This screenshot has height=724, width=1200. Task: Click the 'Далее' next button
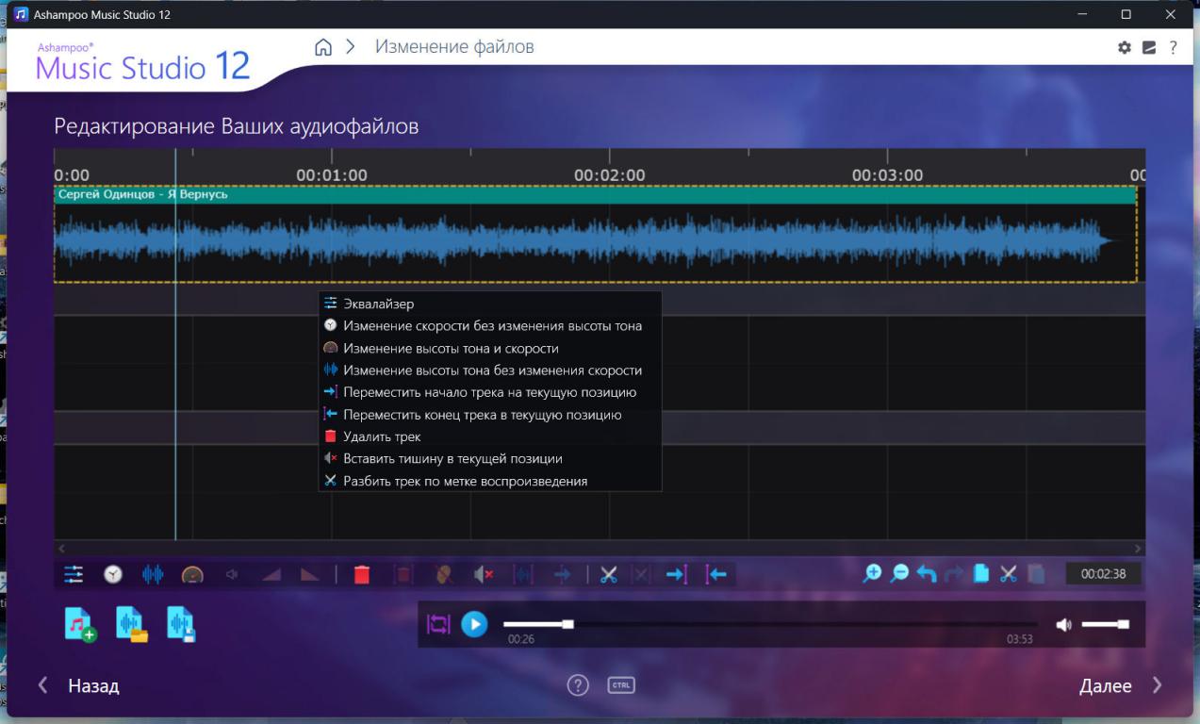[x=1120, y=685]
